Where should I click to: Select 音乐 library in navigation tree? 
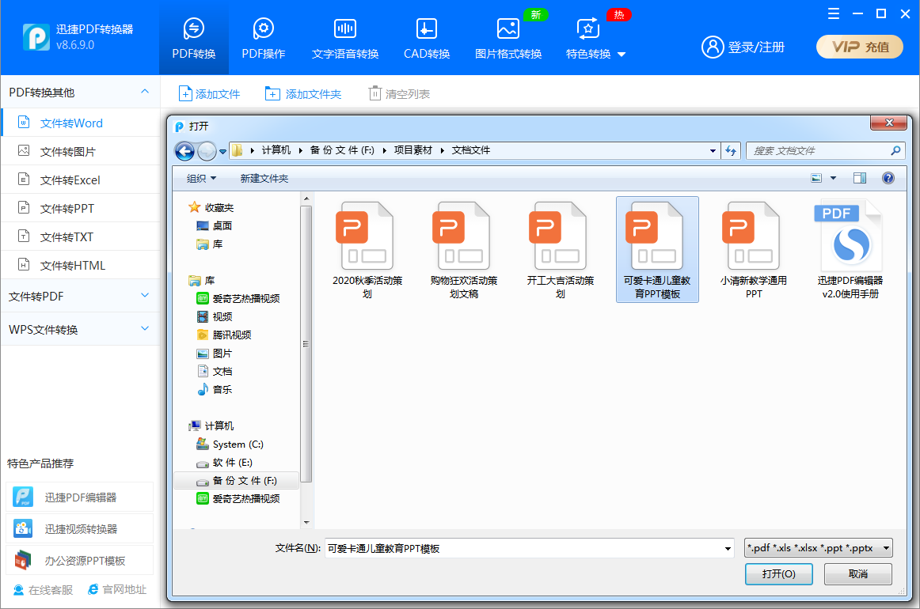214,389
